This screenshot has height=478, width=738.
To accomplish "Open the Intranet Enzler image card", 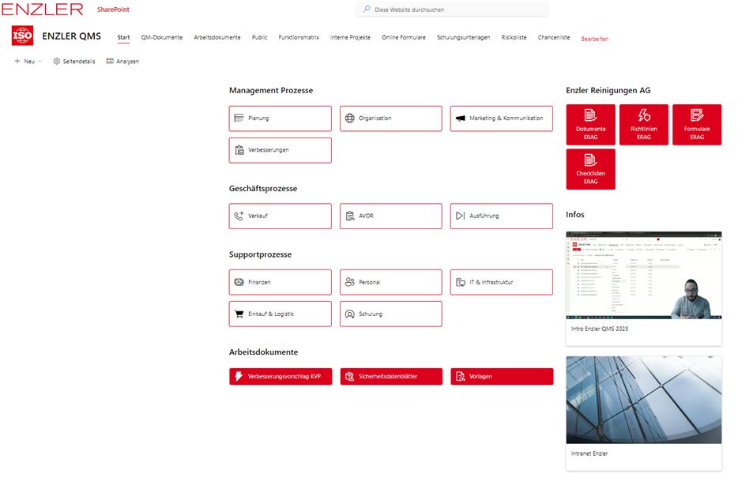I will point(643,400).
